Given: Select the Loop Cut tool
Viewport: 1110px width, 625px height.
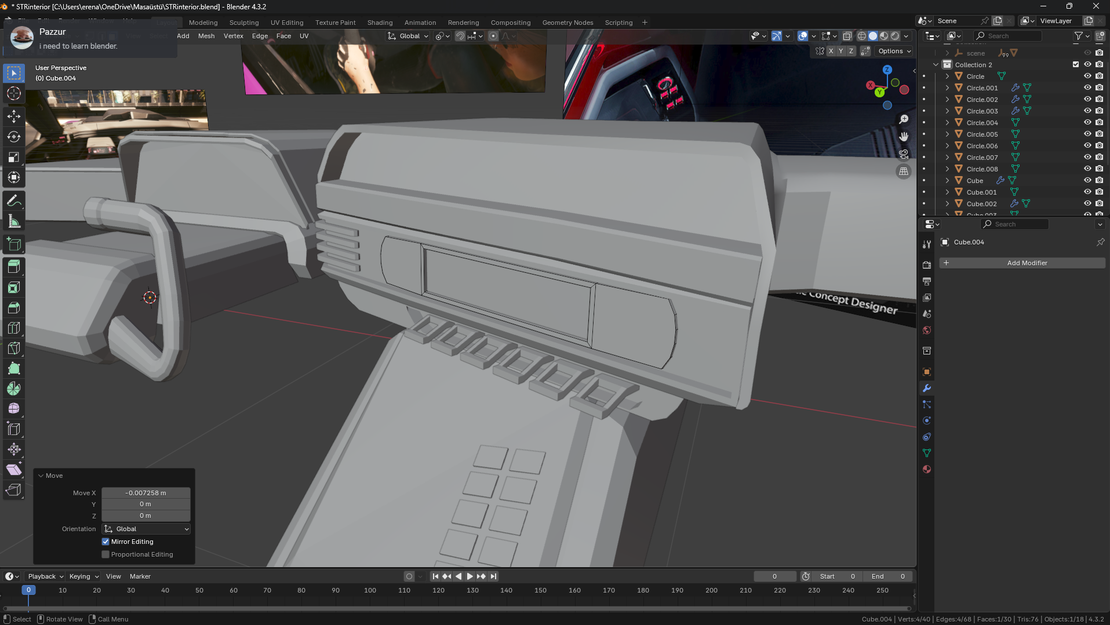Looking at the screenshot, I should pos(14,328).
